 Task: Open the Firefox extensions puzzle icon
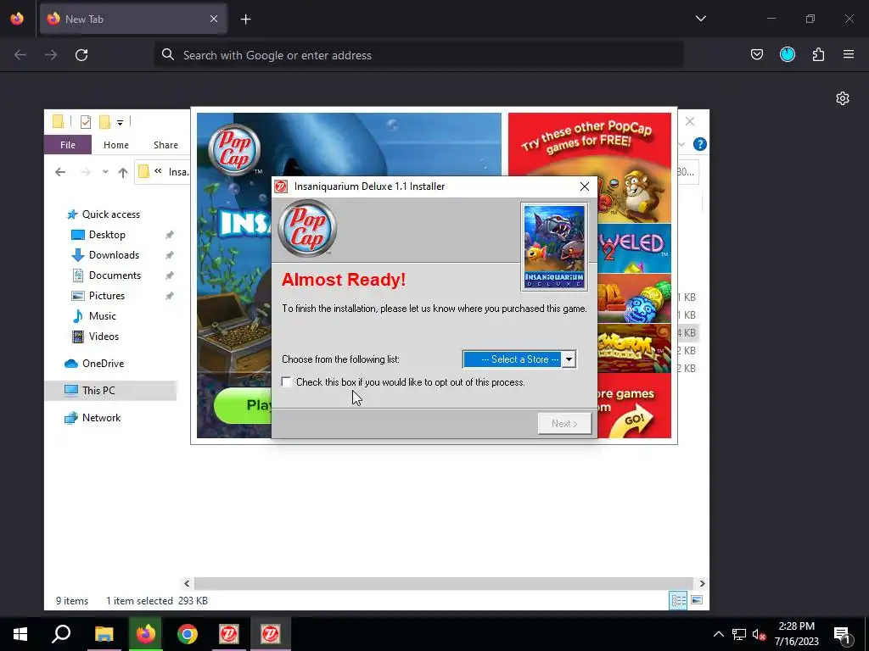pyautogui.click(x=818, y=54)
